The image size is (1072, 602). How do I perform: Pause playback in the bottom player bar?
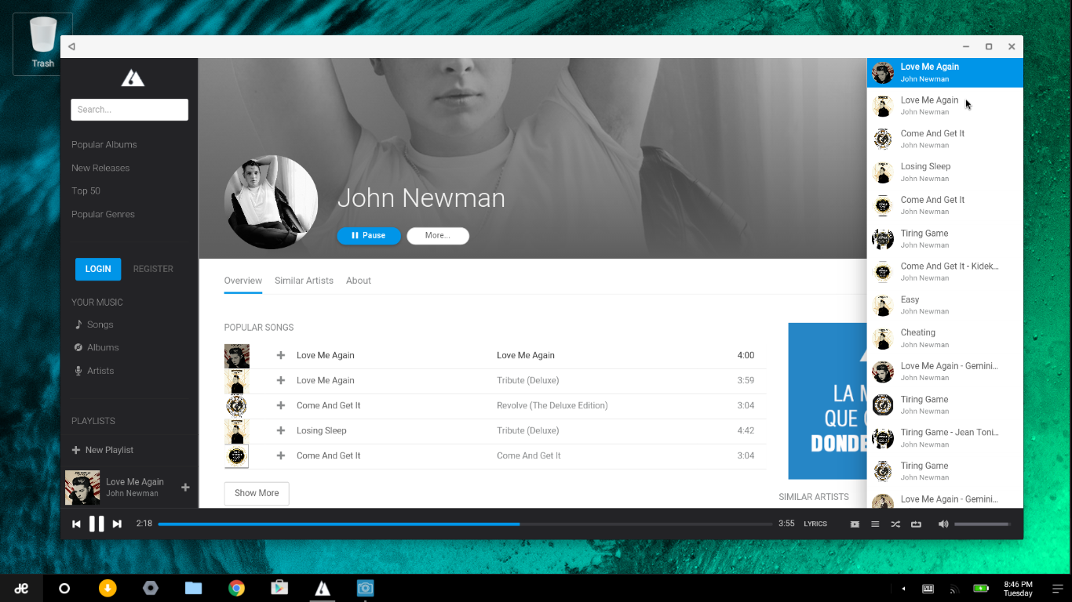point(97,524)
